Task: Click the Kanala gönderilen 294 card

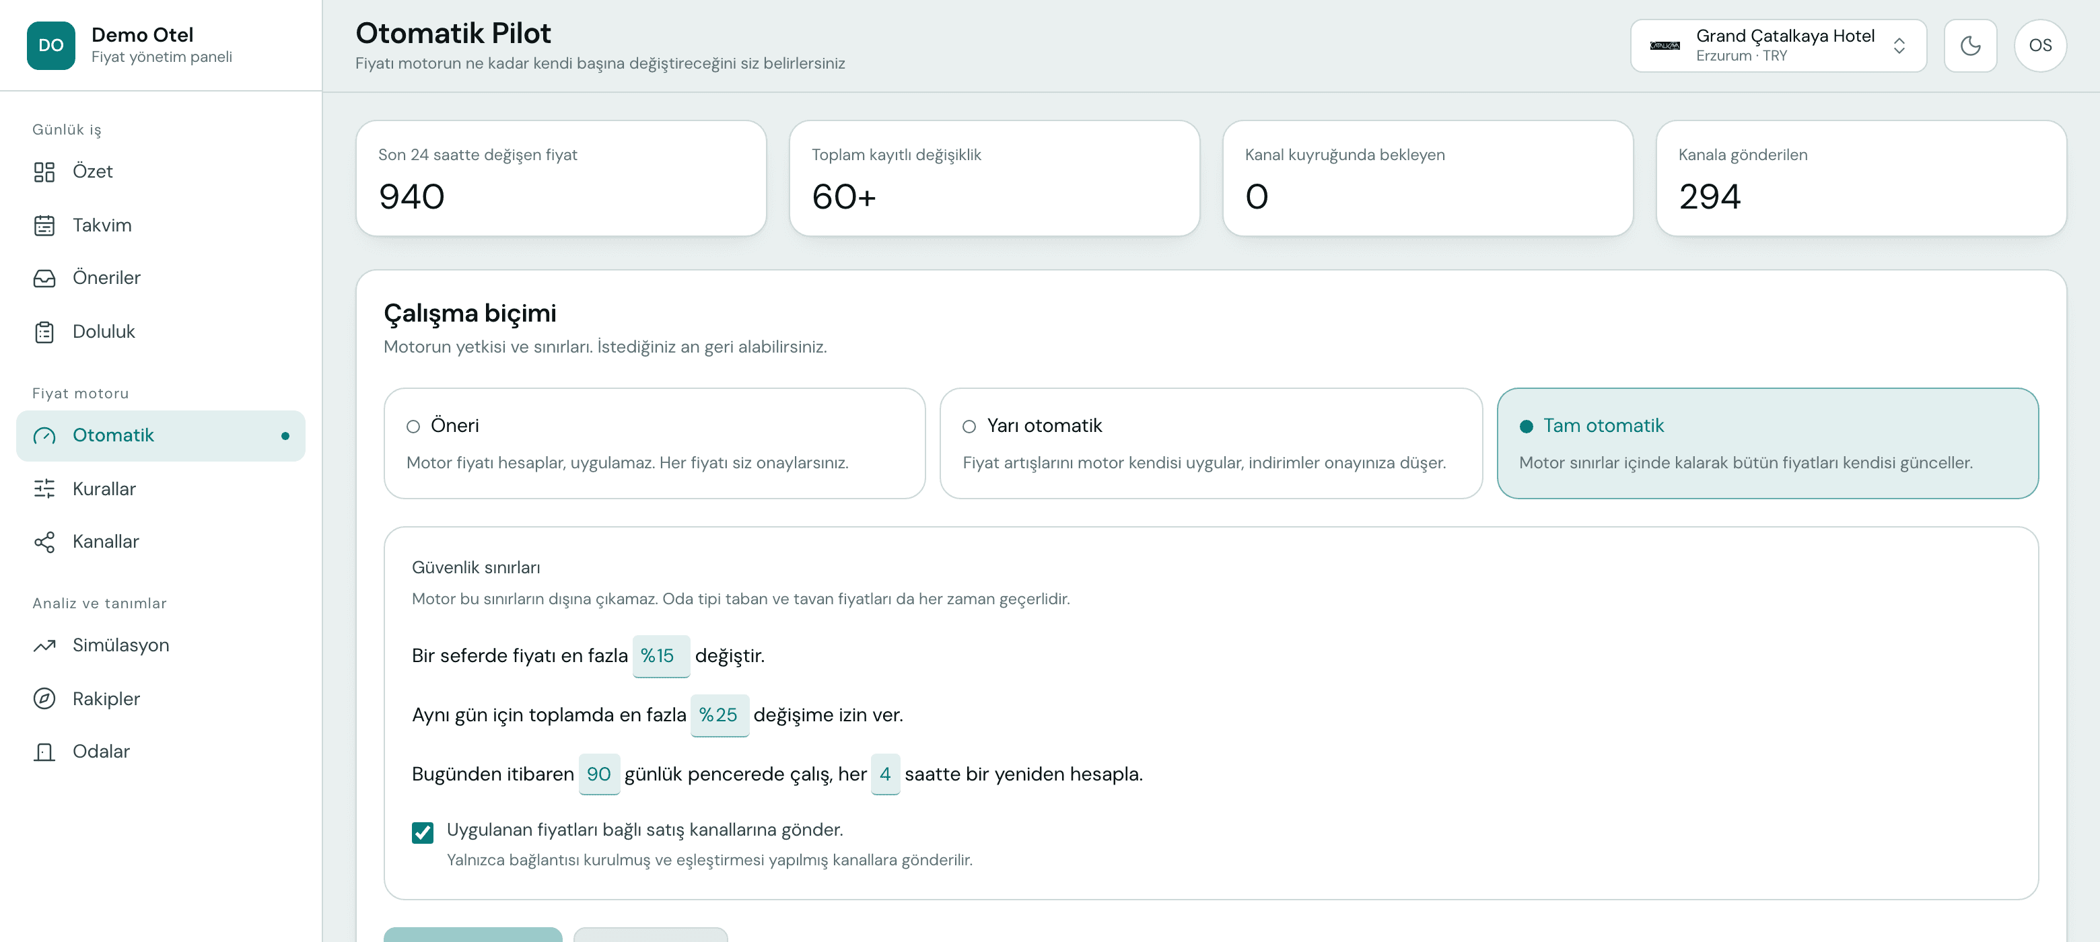Action: (x=1861, y=178)
